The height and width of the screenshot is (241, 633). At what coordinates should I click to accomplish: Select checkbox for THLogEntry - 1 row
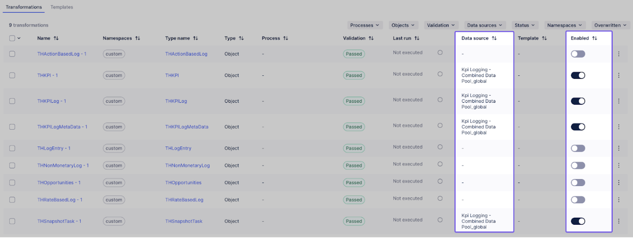[12, 148]
